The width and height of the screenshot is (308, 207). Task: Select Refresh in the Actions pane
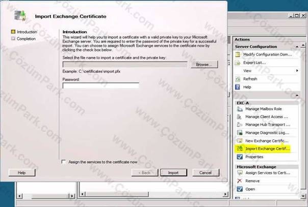[x=250, y=79]
